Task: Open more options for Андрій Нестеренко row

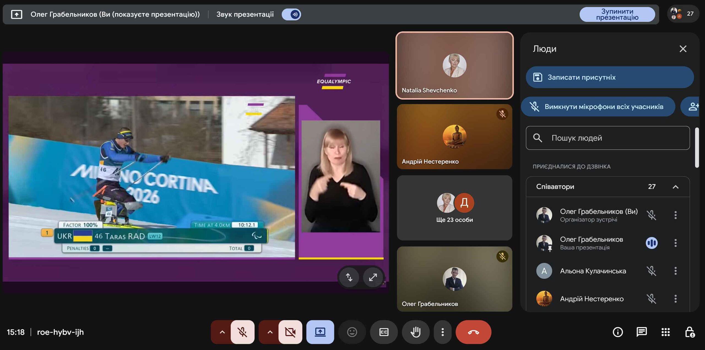Action: [675, 299]
